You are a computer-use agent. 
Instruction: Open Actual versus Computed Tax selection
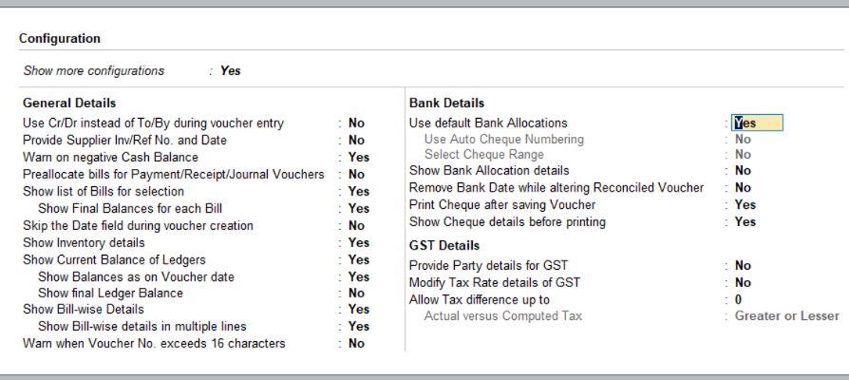click(x=786, y=316)
